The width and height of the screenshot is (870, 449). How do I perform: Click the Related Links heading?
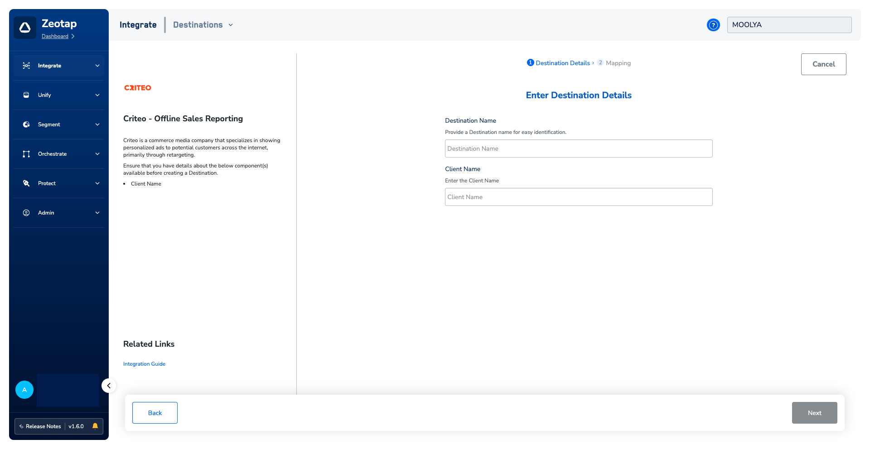[149, 344]
